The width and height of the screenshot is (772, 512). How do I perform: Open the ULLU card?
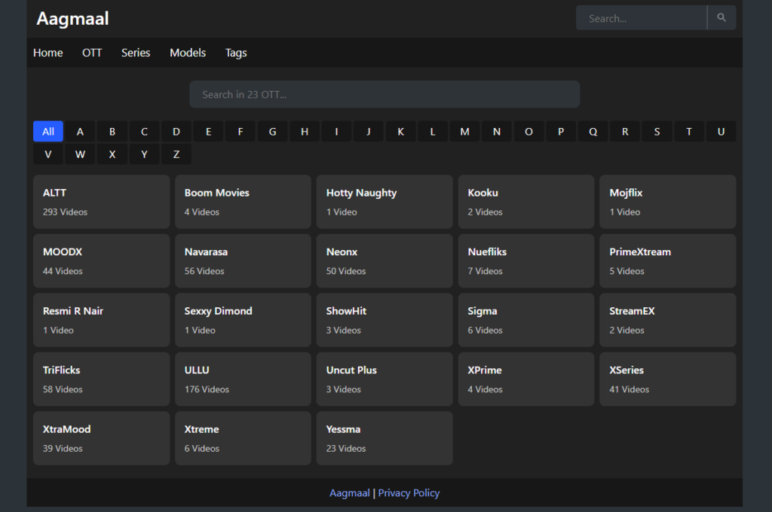tap(244, 379)
